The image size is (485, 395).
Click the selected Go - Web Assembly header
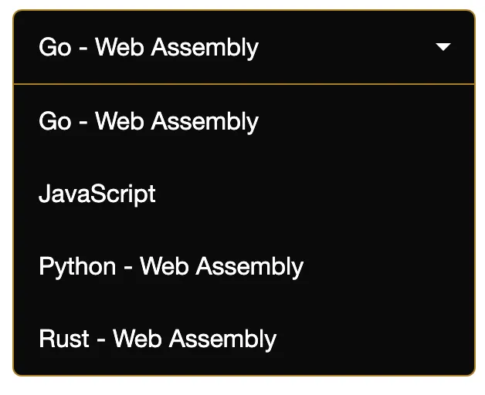click(149, 47)
